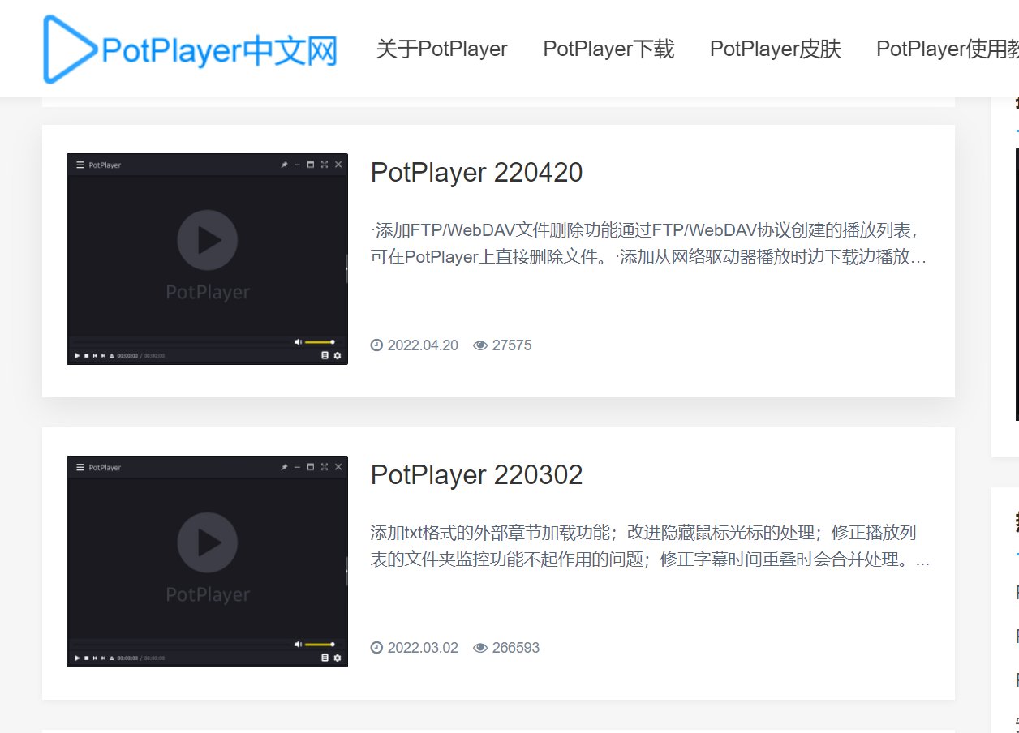Viewport: 1019px width, 733px height.
Task: Open the PotPlayer 220302 title link
Action: 476,474
